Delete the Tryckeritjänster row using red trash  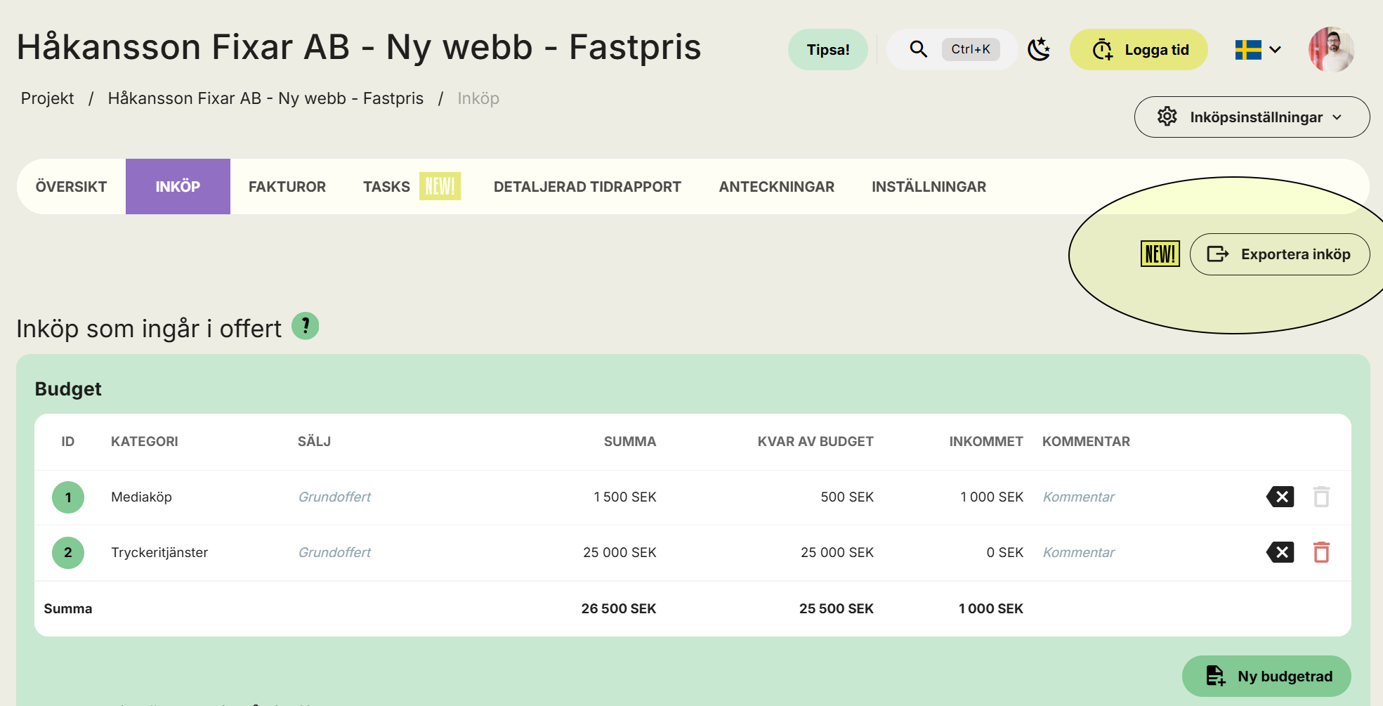1321,552
